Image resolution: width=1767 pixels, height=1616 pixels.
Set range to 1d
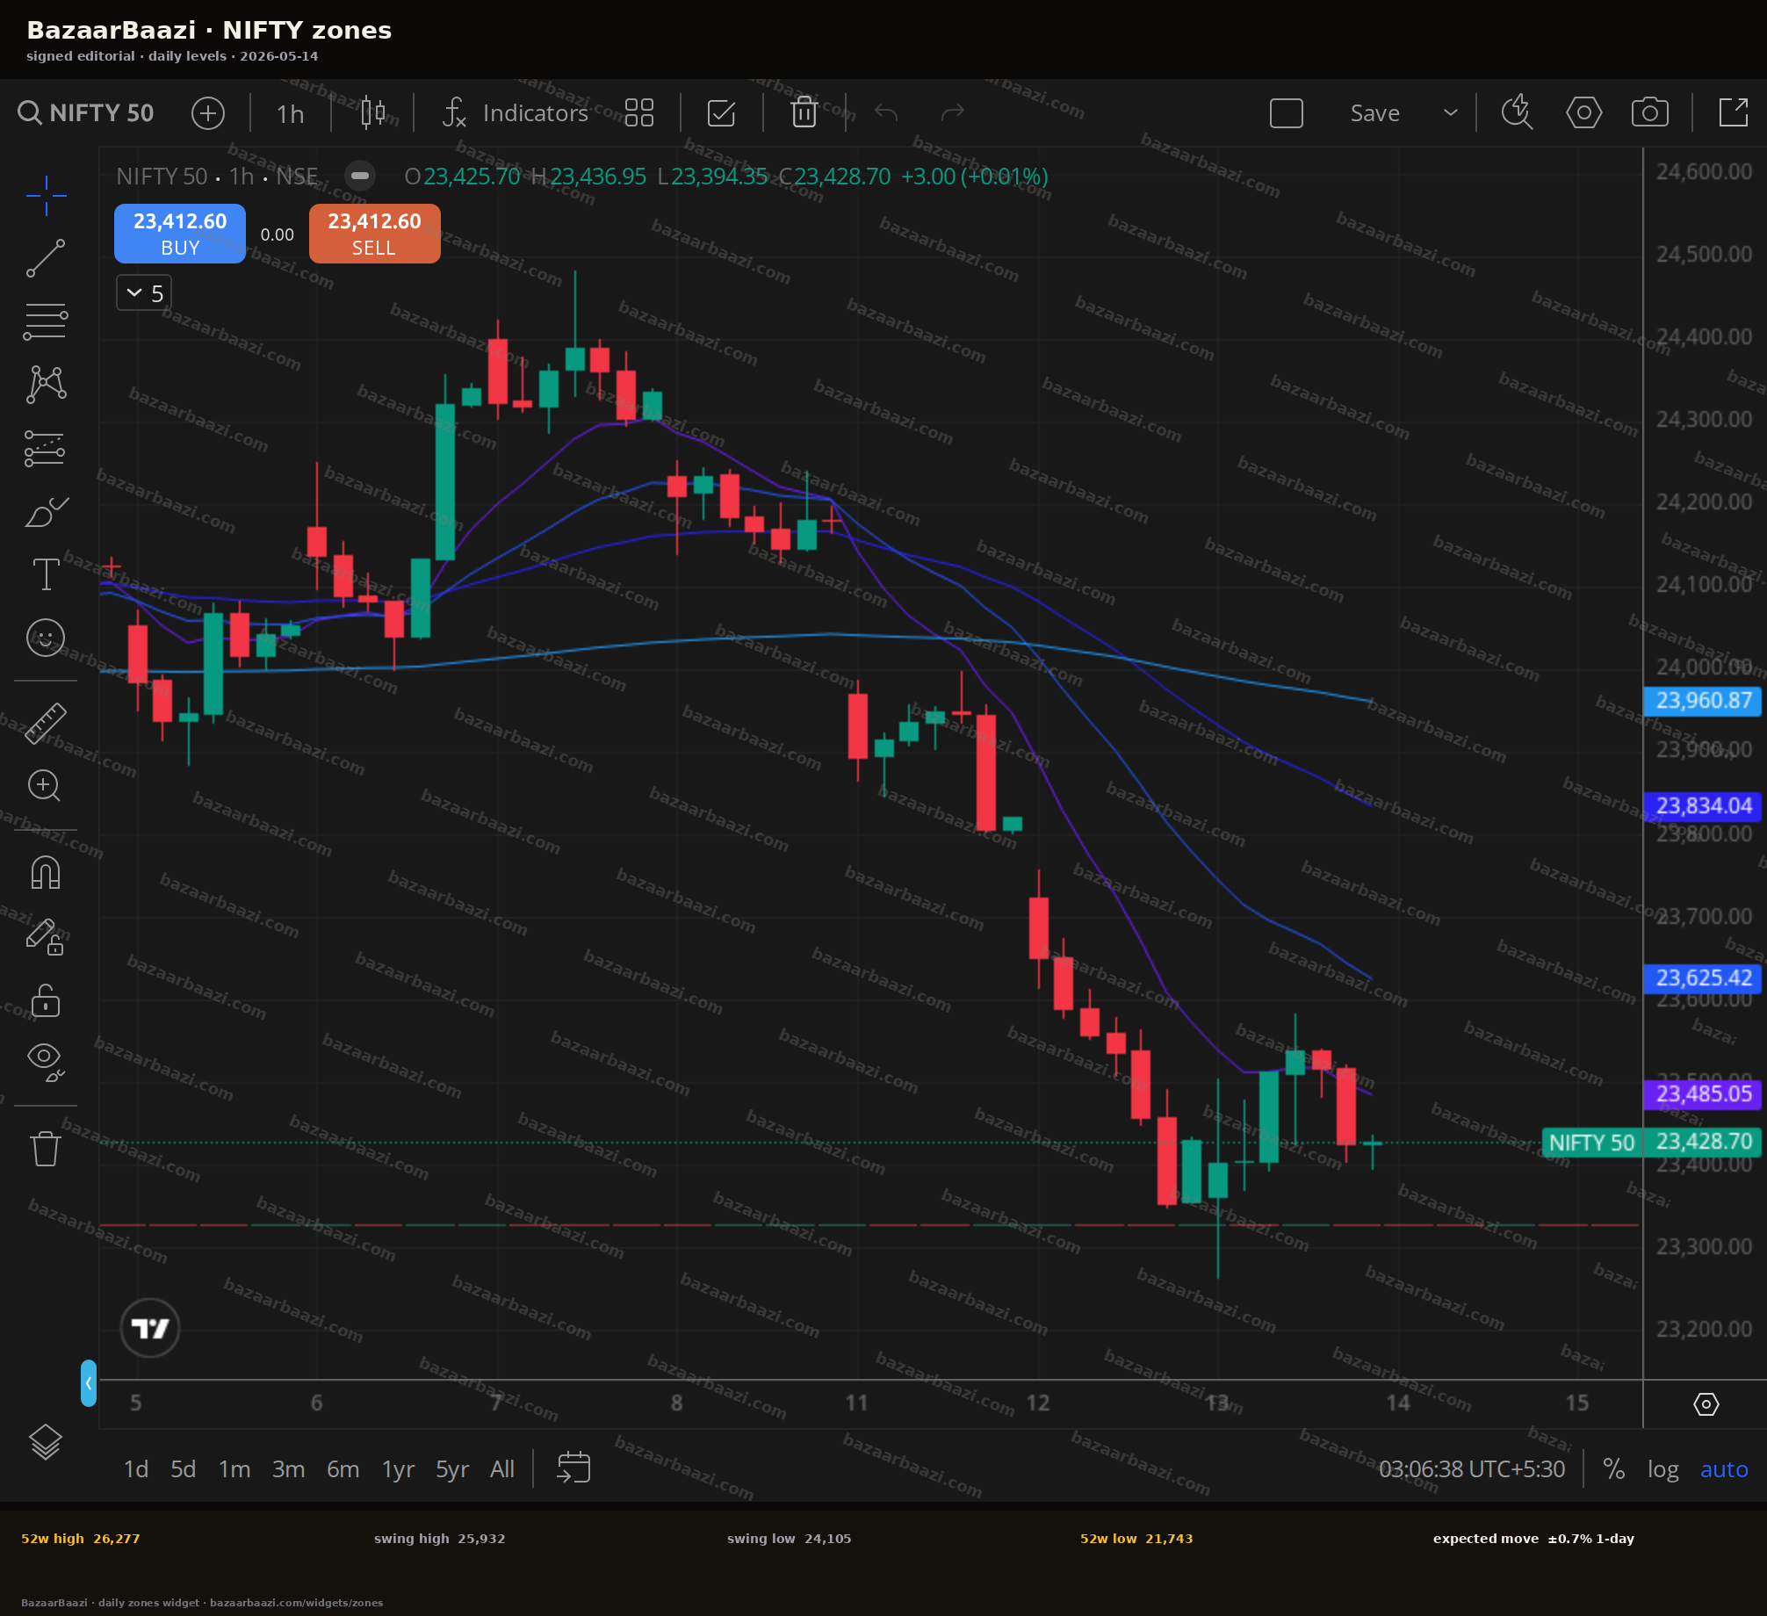135,1469
